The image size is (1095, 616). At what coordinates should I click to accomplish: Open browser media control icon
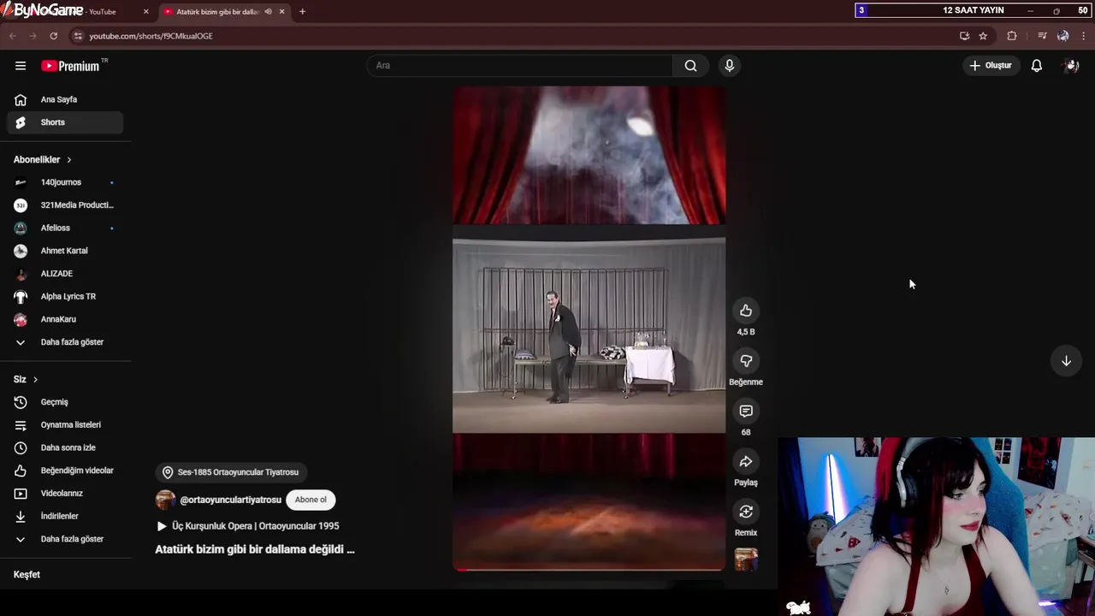pyautogui.click(x=1042, y=36)
